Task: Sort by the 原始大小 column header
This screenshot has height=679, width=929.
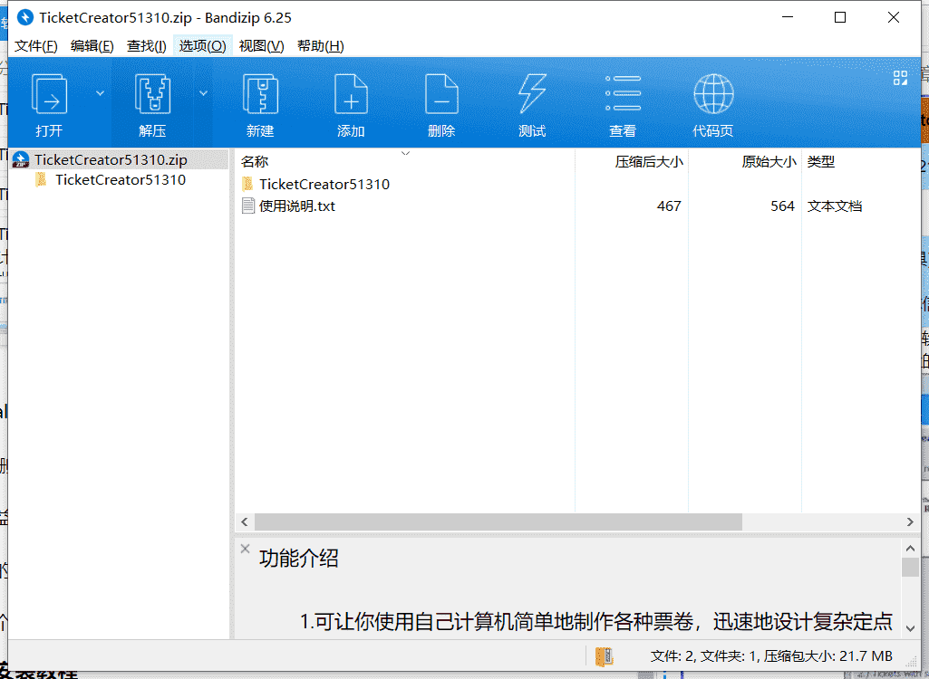Action: pyautogui.click(x=769, y=162)
